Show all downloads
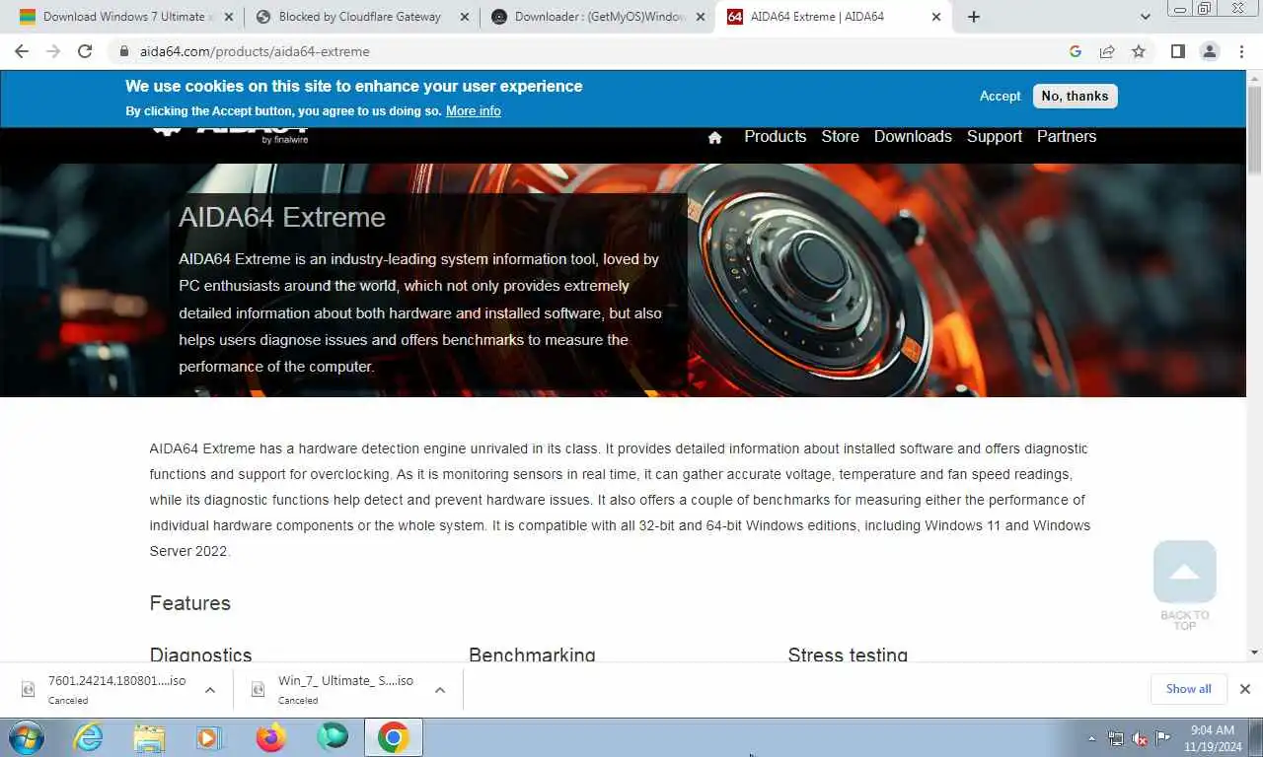Screen dimensions: 1263x757 [x=1188, y=689]
